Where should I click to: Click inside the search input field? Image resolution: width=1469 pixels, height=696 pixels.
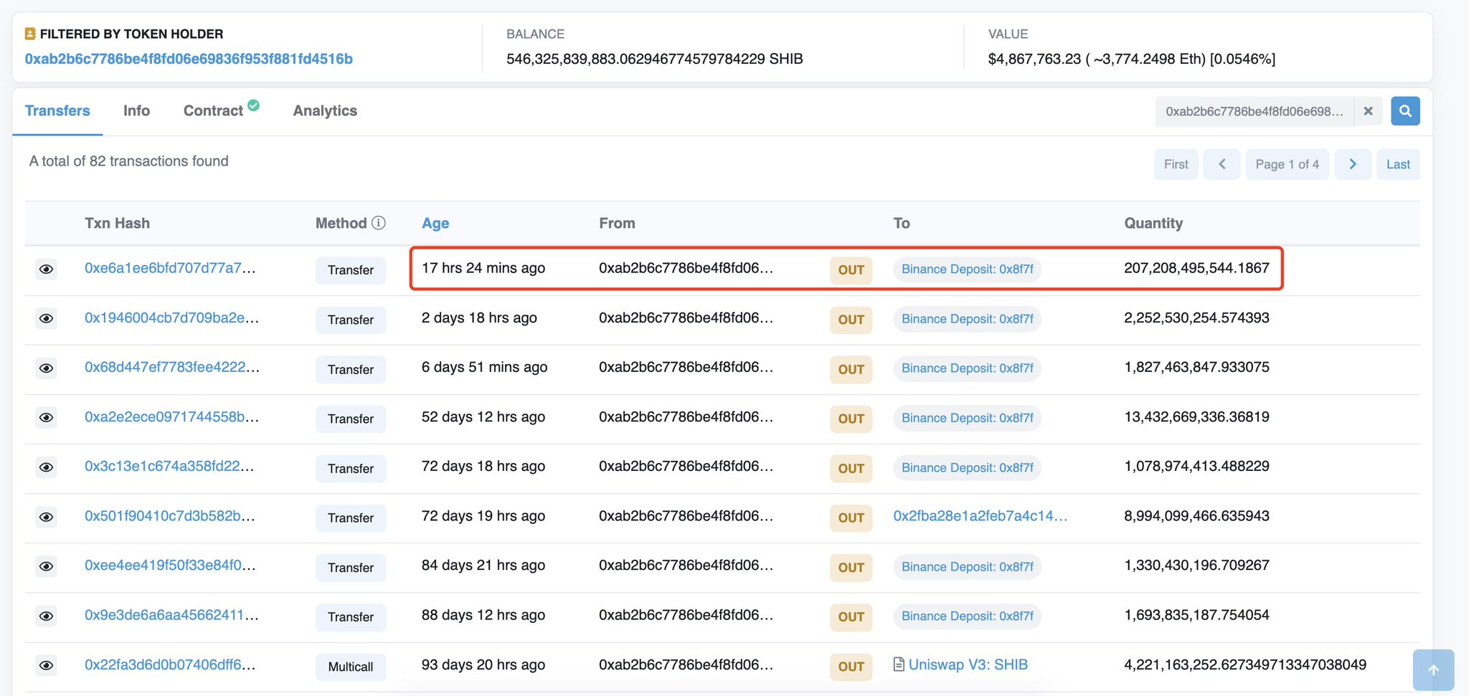pyautogui.click(x=1255, y=111)
